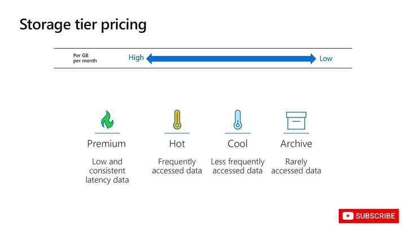Click the Premium flame icon
The image size is (402, 226).
pos(107,120)
